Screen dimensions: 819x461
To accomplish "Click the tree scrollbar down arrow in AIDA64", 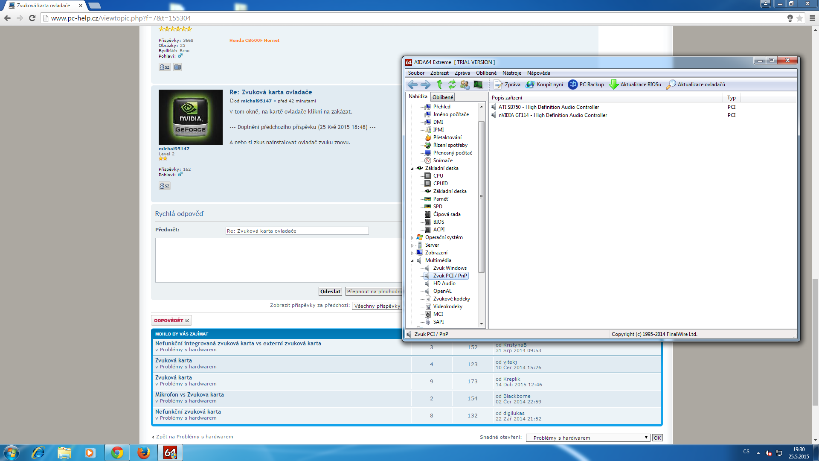I will [x=482, y=324].
